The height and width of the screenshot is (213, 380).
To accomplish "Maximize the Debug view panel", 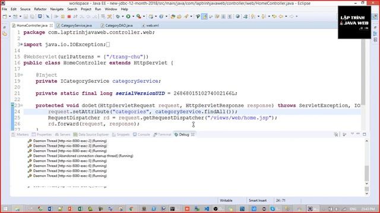I will click(364, 134).
